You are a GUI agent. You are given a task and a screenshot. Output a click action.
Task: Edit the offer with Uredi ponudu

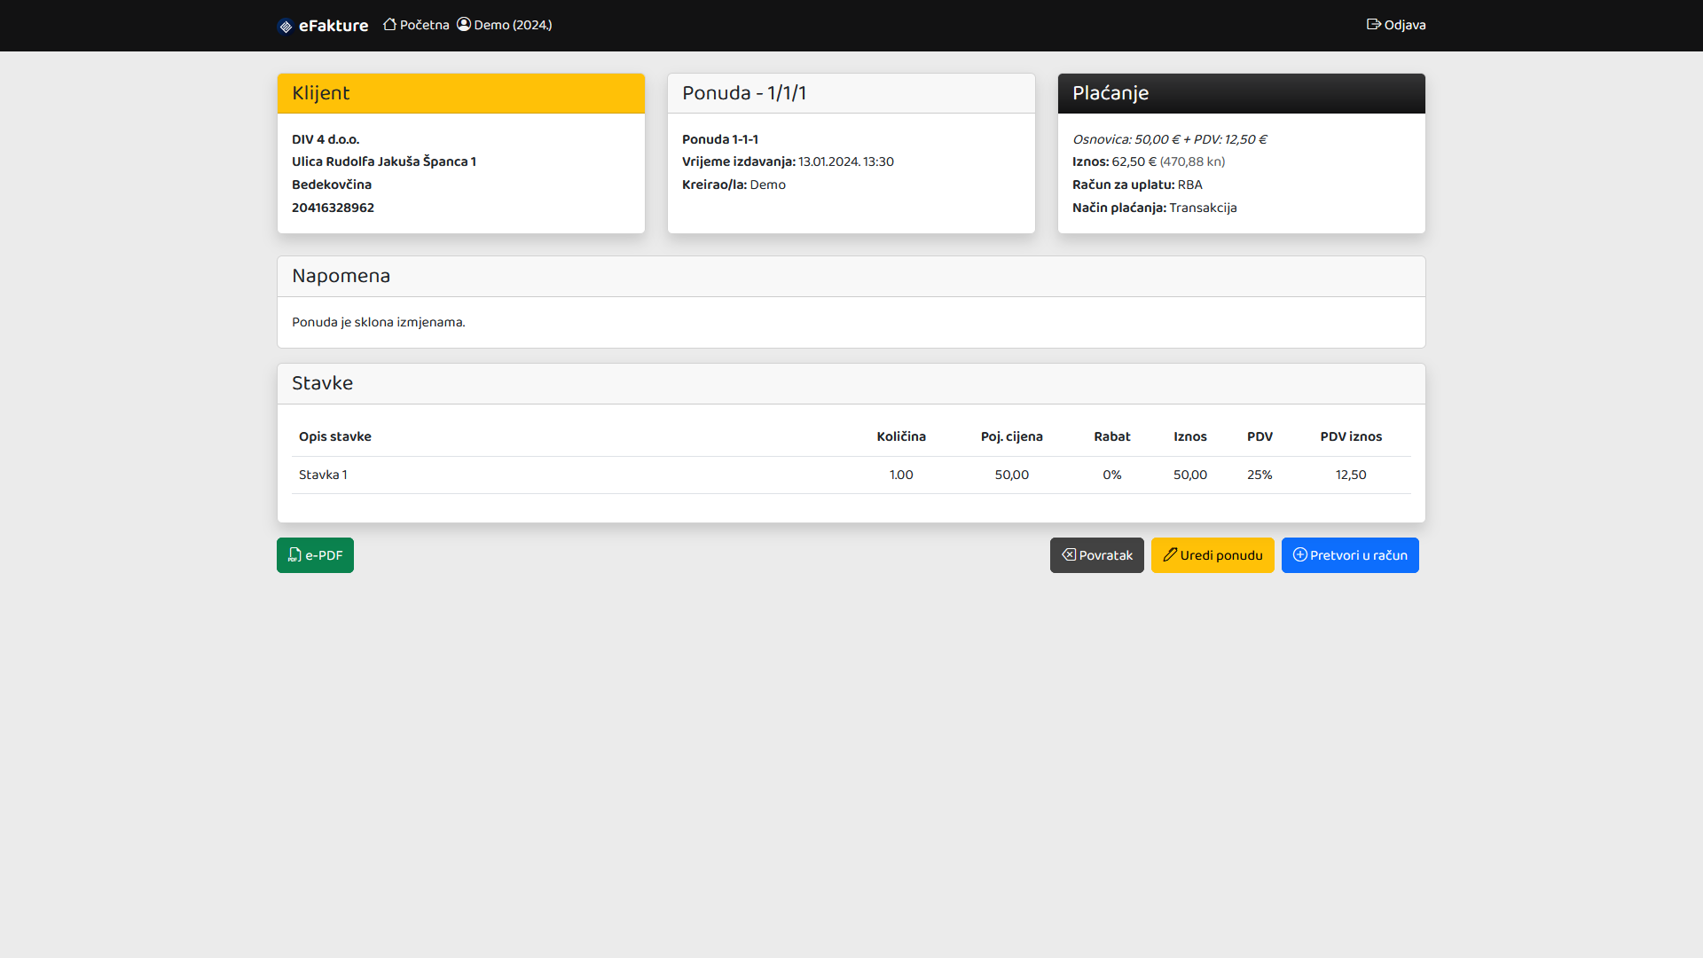point(1213,555)
